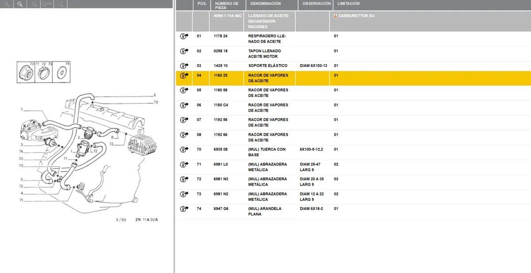Viewport: 531px width, 273px height.
Task: Click observation 6X100-5-12,2
Action: [312, 149]
